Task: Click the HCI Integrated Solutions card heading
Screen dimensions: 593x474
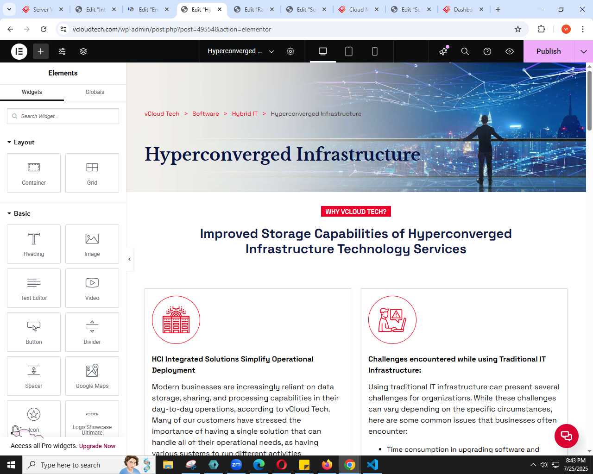Action: (233, 365)
